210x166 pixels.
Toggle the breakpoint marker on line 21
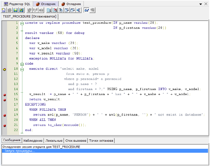click(5, 125)
